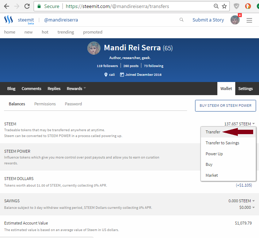Open the Settings tab
259x238 pixels.
coord(245,89)
